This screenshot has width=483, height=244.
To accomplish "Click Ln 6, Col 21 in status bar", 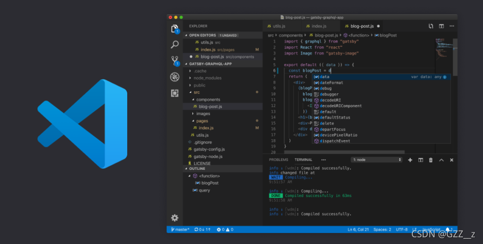I will coord(358,230).
